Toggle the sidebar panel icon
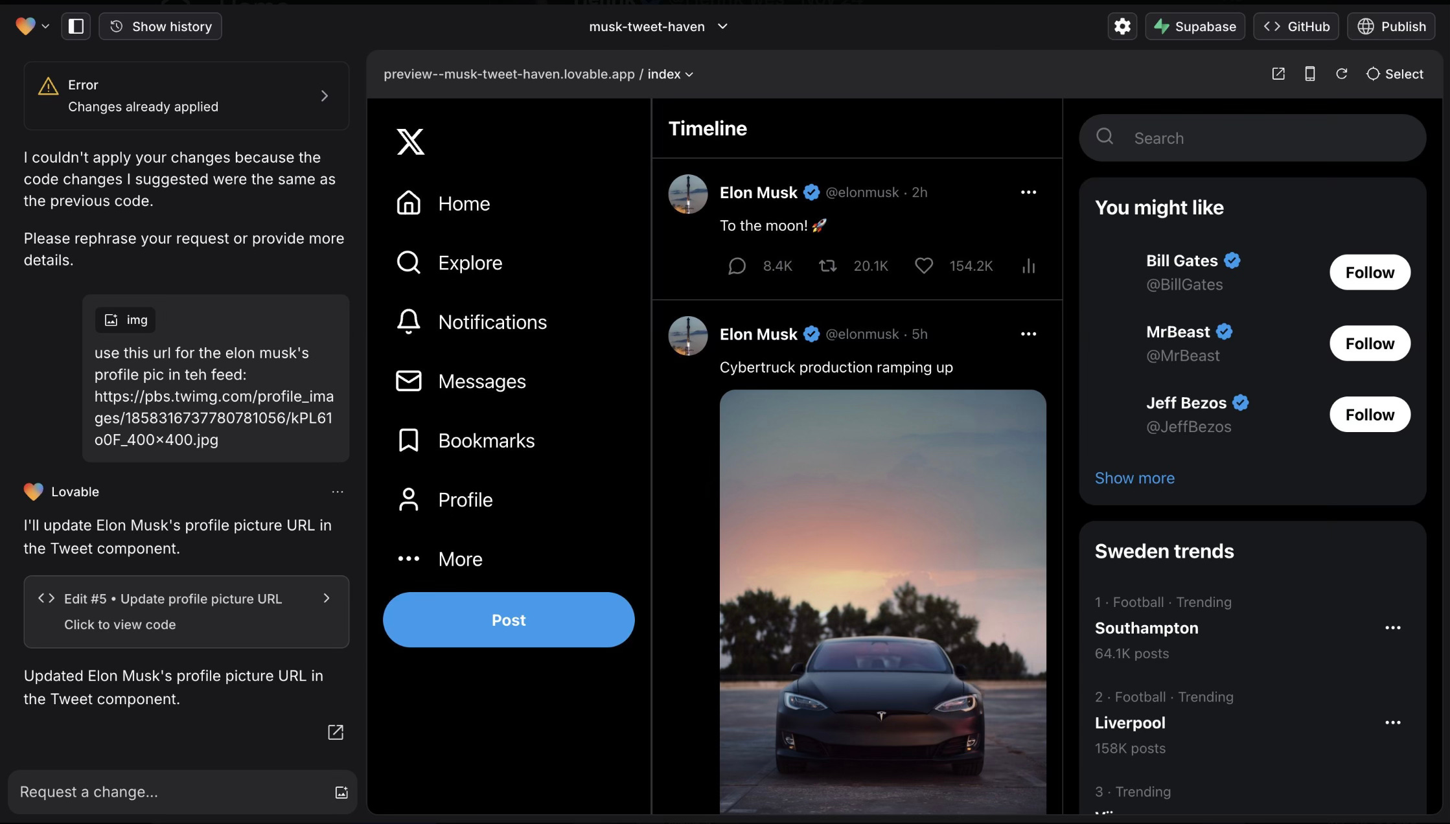Screen dimensions: 1450x824 (x=76, y=26)
